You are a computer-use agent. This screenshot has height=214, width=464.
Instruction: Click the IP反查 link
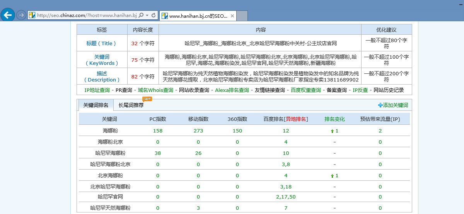[x=360, y=90]
